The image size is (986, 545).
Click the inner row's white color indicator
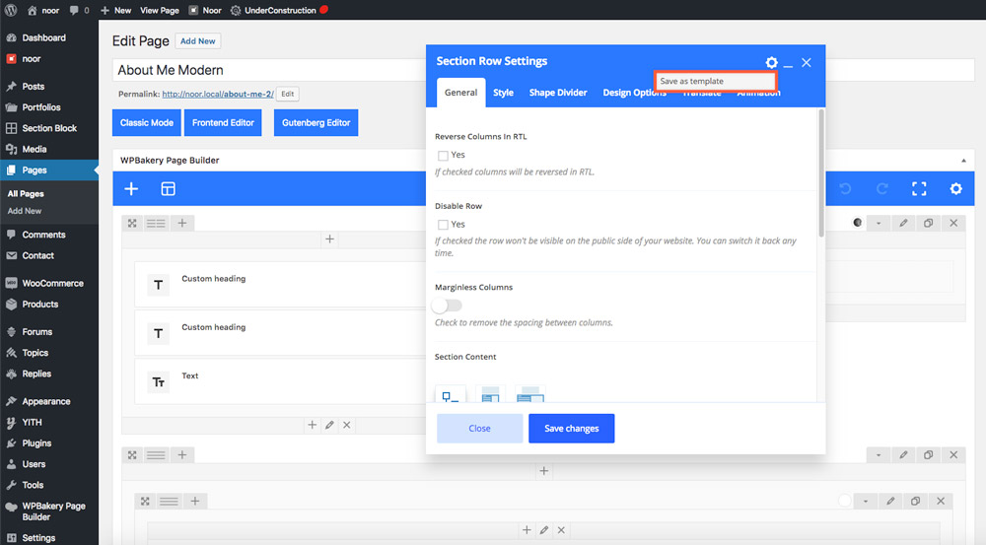pos(845,501)
